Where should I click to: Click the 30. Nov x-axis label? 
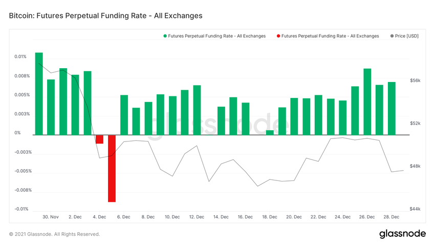point(51,217)
